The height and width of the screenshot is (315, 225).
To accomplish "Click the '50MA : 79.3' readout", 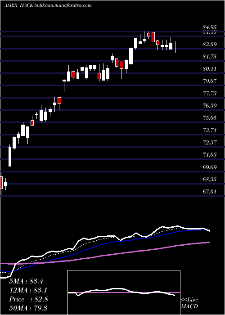I will pyautogui.click(x=28, y=309).
